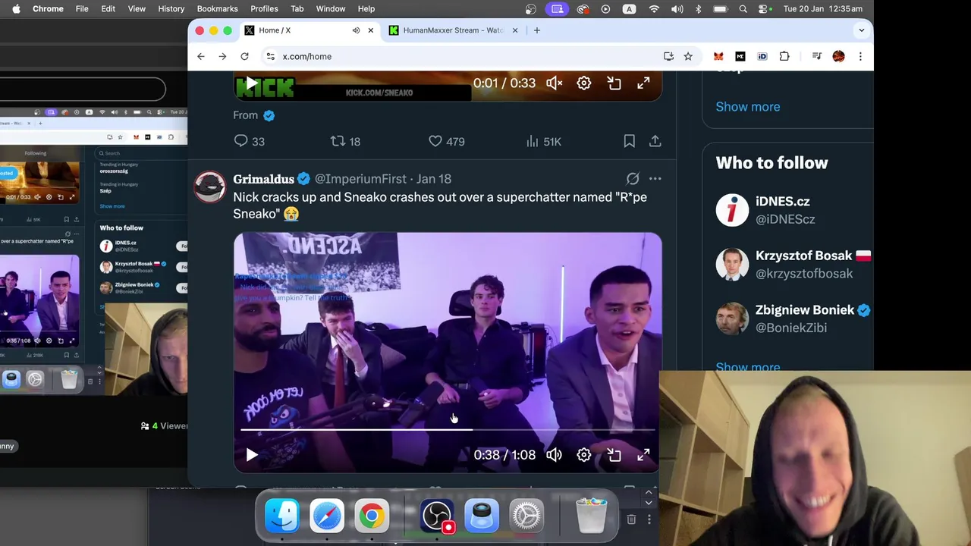971x546 pixels.
Task: Repost the post with 18 reposts
Action: [x=345, y=141]
